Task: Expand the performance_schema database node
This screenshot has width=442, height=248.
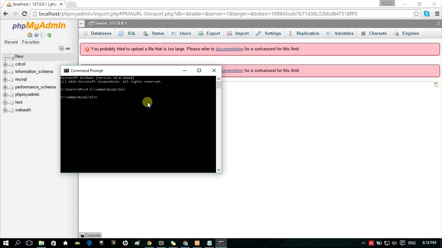Action: 5,87
